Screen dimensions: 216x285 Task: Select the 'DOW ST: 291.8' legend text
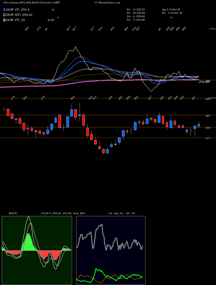click(x=18, y=9)
